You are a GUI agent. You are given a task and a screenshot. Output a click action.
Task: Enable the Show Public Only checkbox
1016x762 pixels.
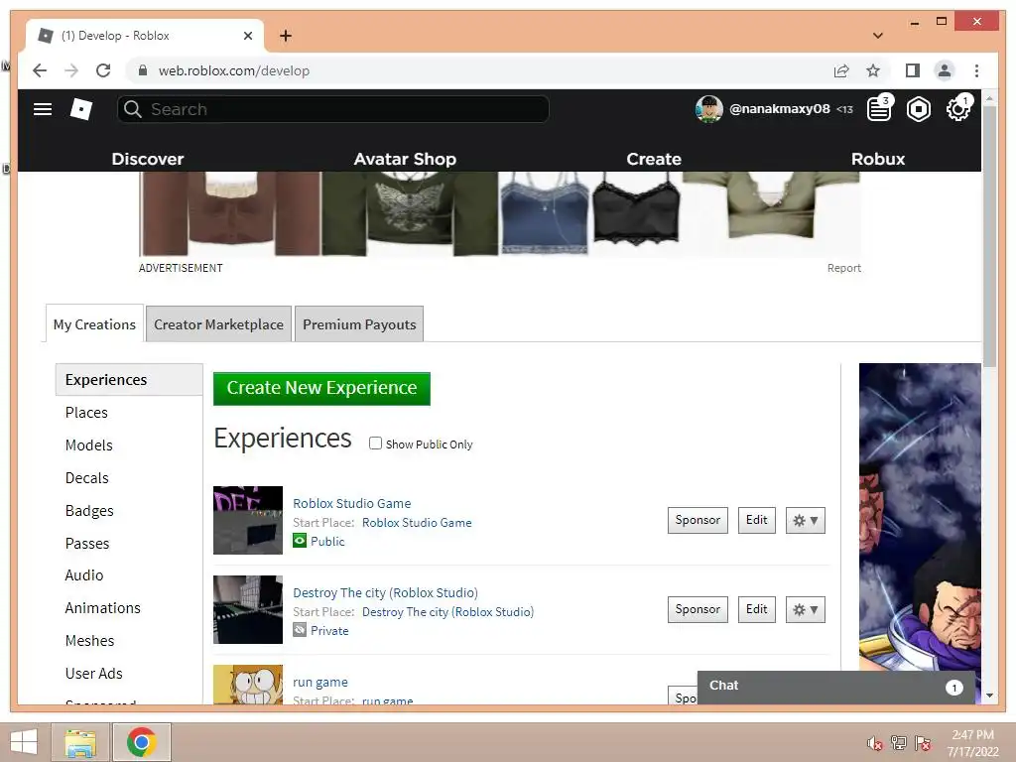[x=375, y=444]
